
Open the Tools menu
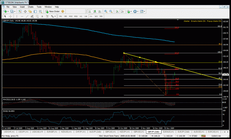tap(39, 7)
